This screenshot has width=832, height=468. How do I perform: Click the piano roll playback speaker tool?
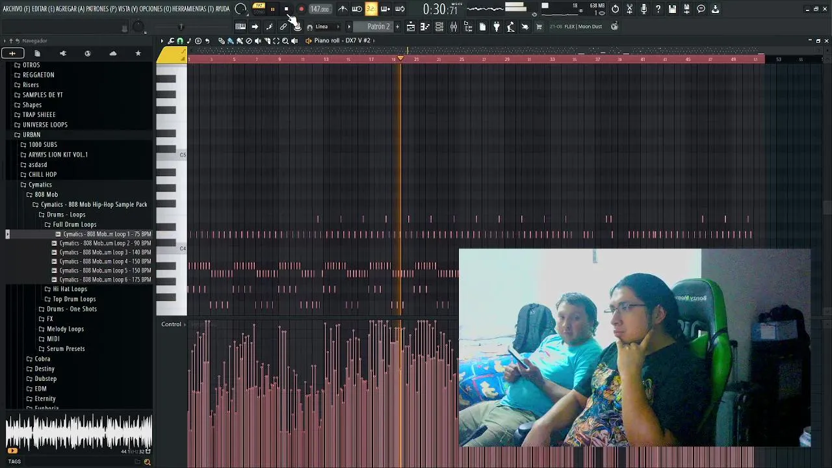294,40
